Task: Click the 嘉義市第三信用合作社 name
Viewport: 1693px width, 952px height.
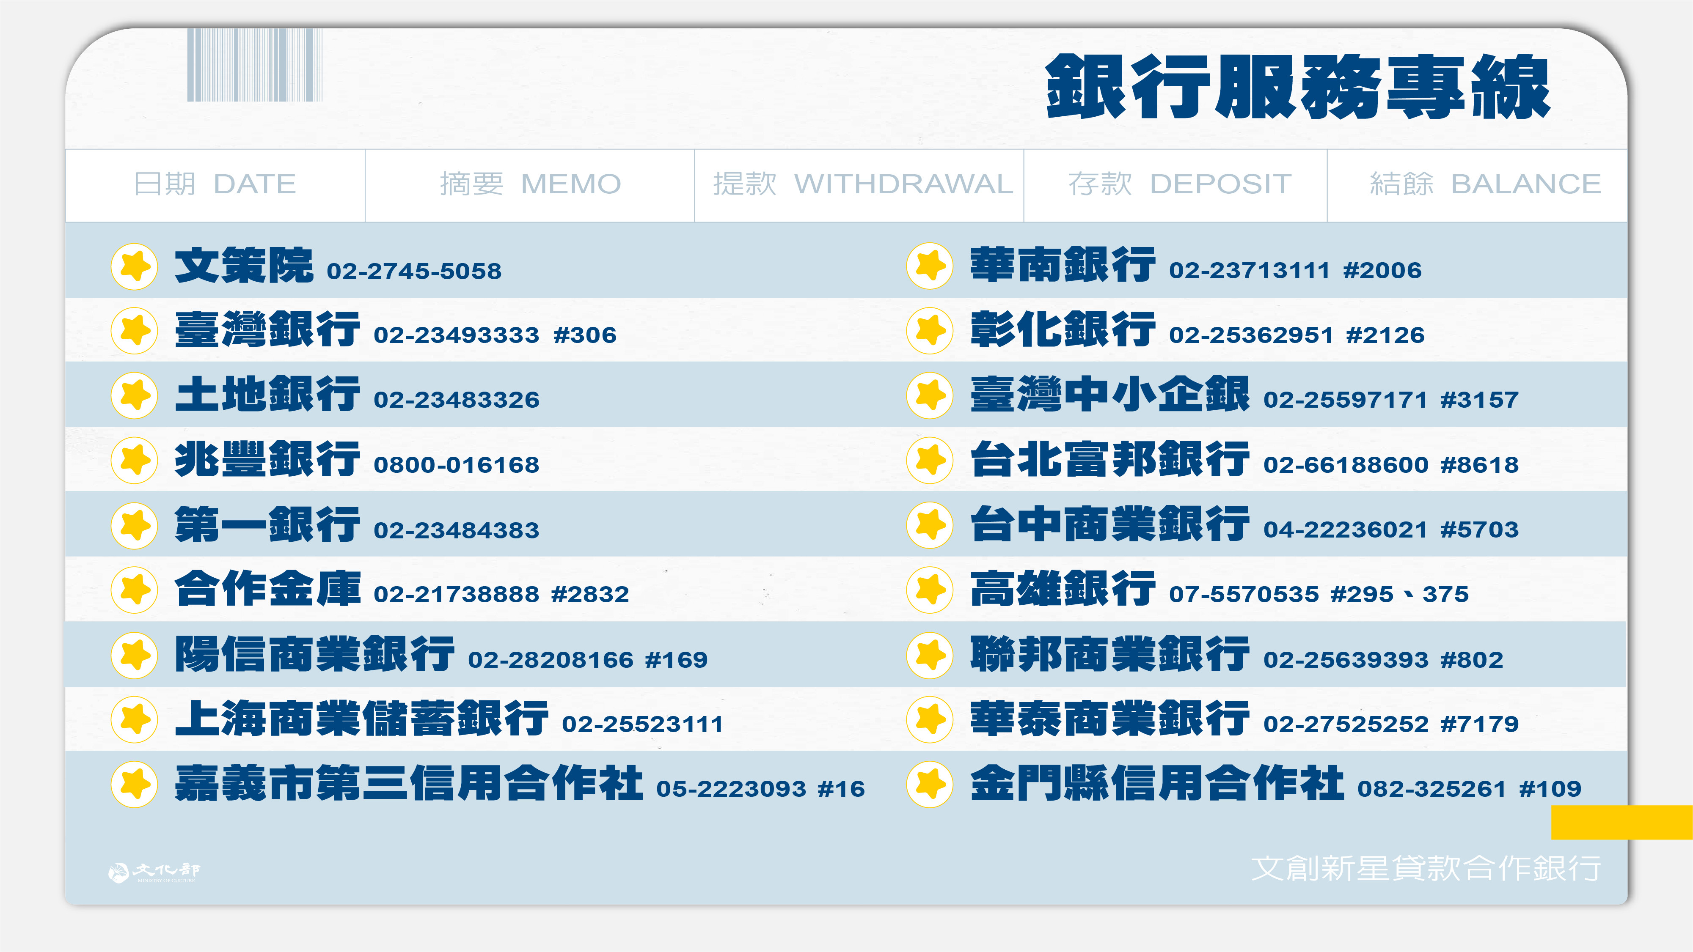Action: pos(409,782)
